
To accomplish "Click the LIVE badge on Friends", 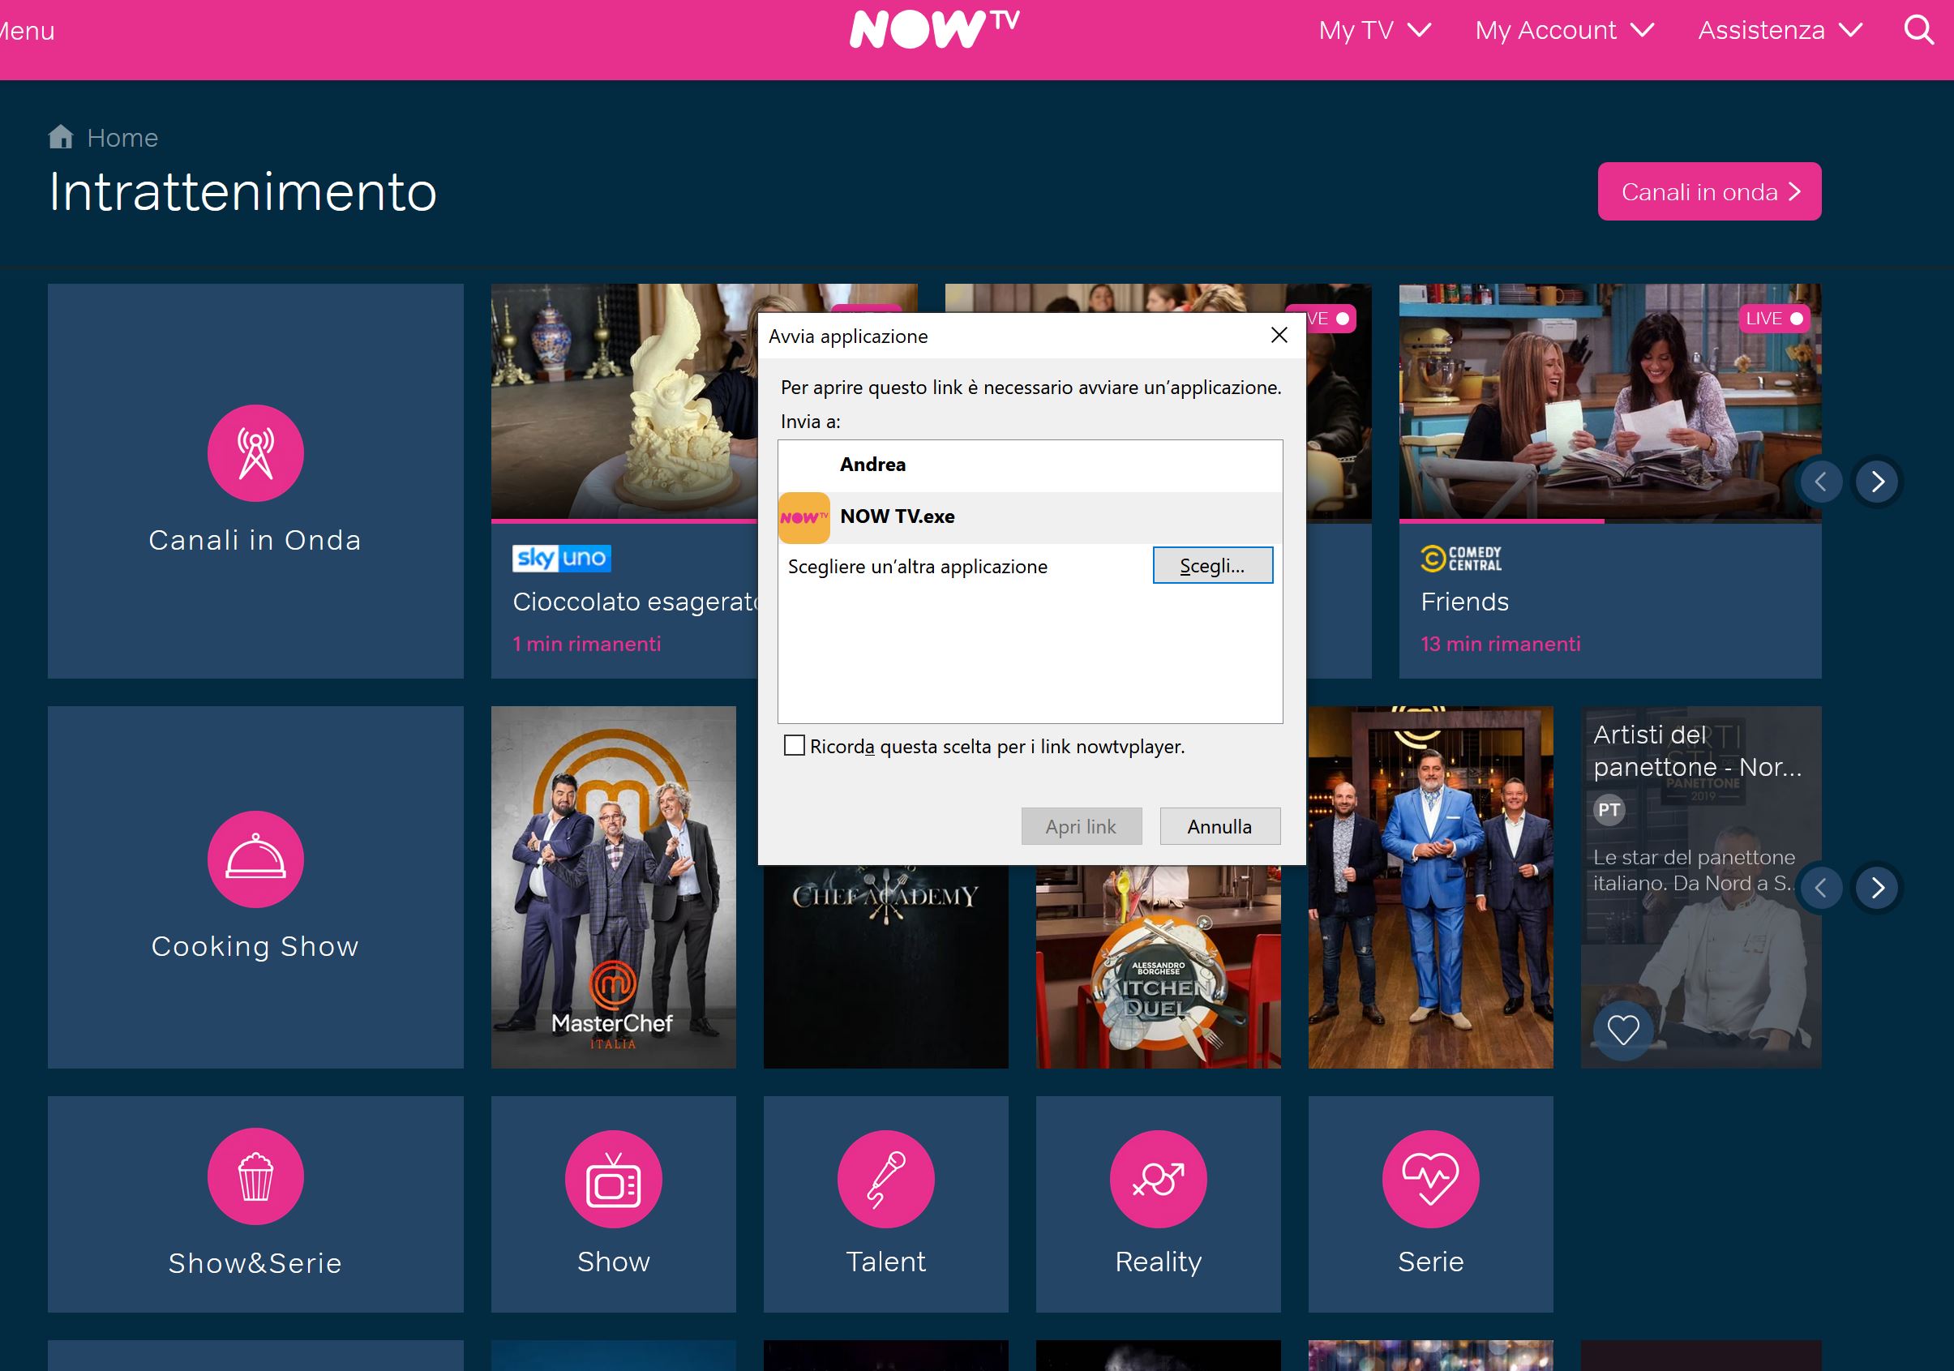I will [1773, 319].
